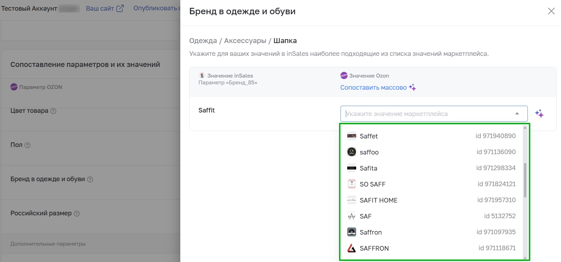Collapse the marketplace value dropdown arrow
561x262 pixels.
(x=517, y=114)
